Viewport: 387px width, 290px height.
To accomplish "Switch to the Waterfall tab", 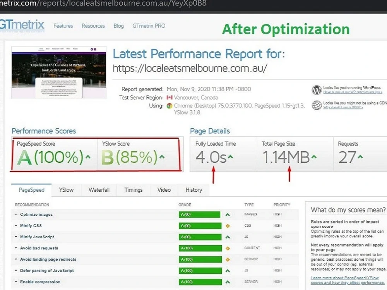I will coord(99,190).
